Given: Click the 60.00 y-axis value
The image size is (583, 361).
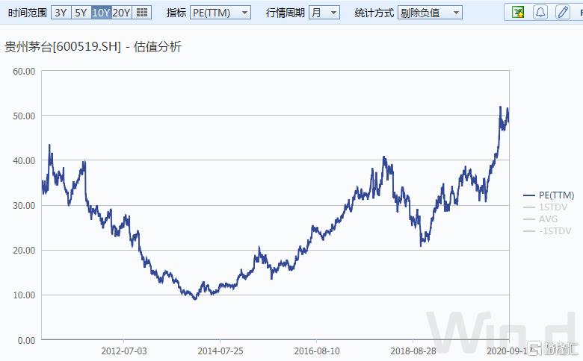Looking at the screenshot, I should coord(24,72).
